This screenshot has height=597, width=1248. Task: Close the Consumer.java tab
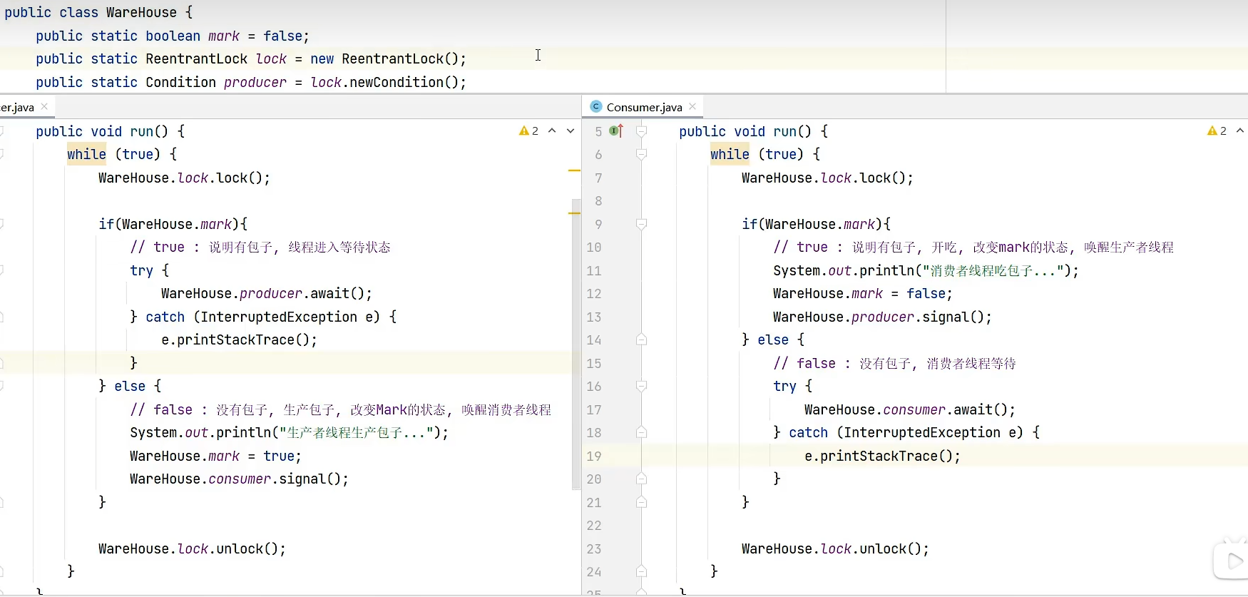coord(692,106)
